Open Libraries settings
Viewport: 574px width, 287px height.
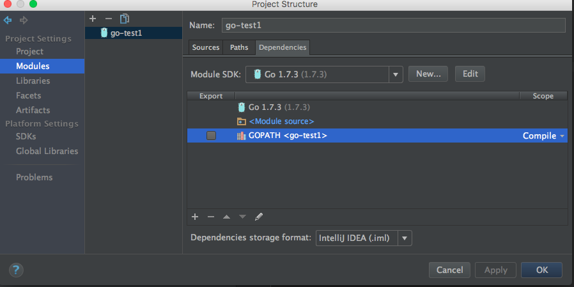coord(33,81)
